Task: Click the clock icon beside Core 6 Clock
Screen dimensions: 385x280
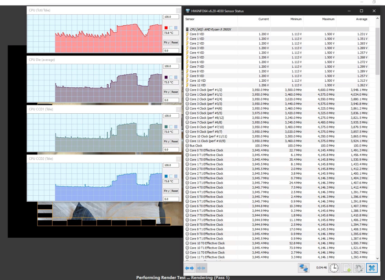Action: pyautogui.click(x=187, y=118)
